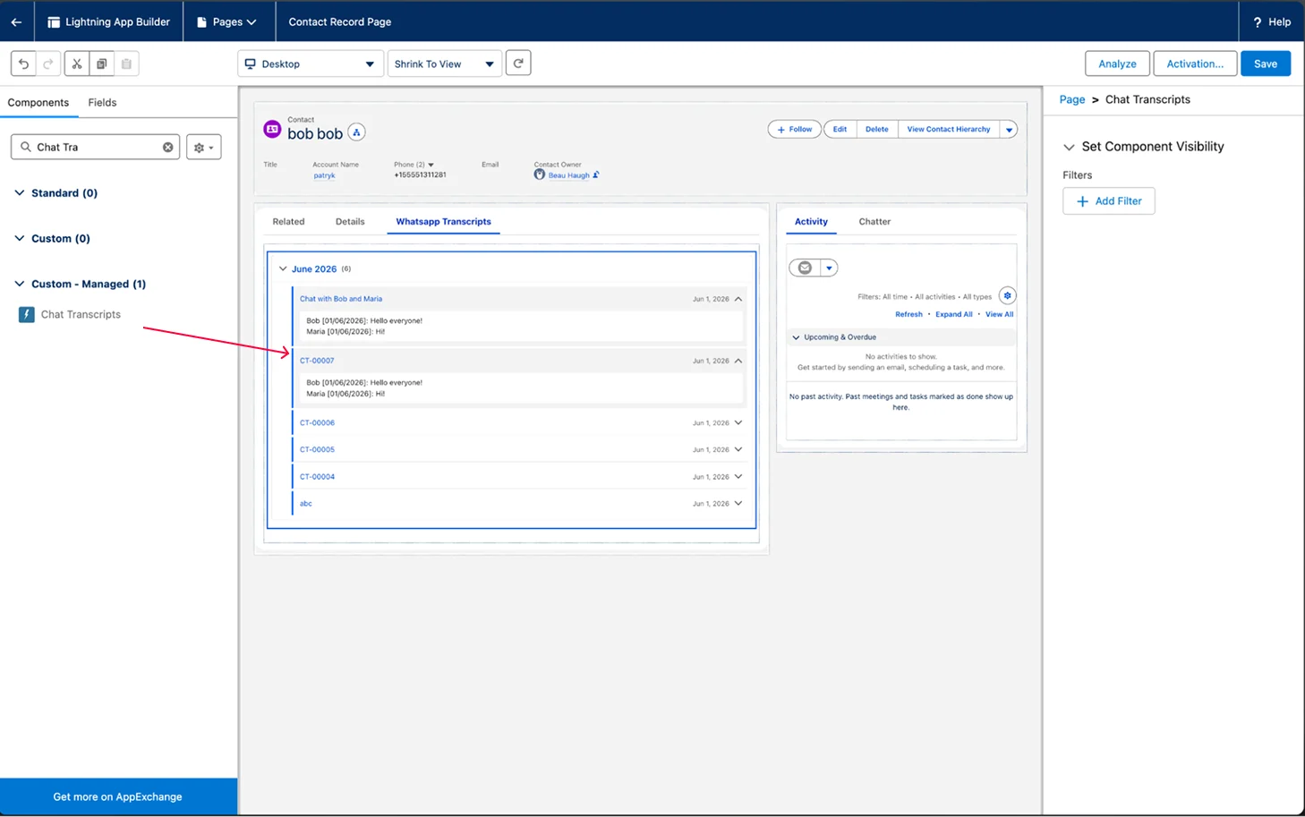Open the patryk account link
Viewport: 1305px width, 817px height.
pos(324,175)
